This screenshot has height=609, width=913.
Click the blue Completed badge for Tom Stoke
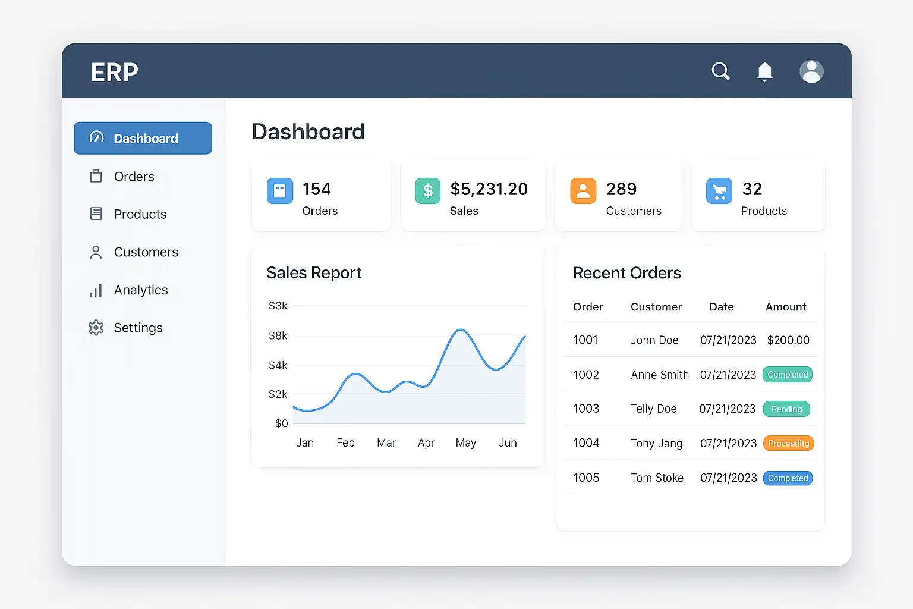pyautogui.click(x=788, y=478)
